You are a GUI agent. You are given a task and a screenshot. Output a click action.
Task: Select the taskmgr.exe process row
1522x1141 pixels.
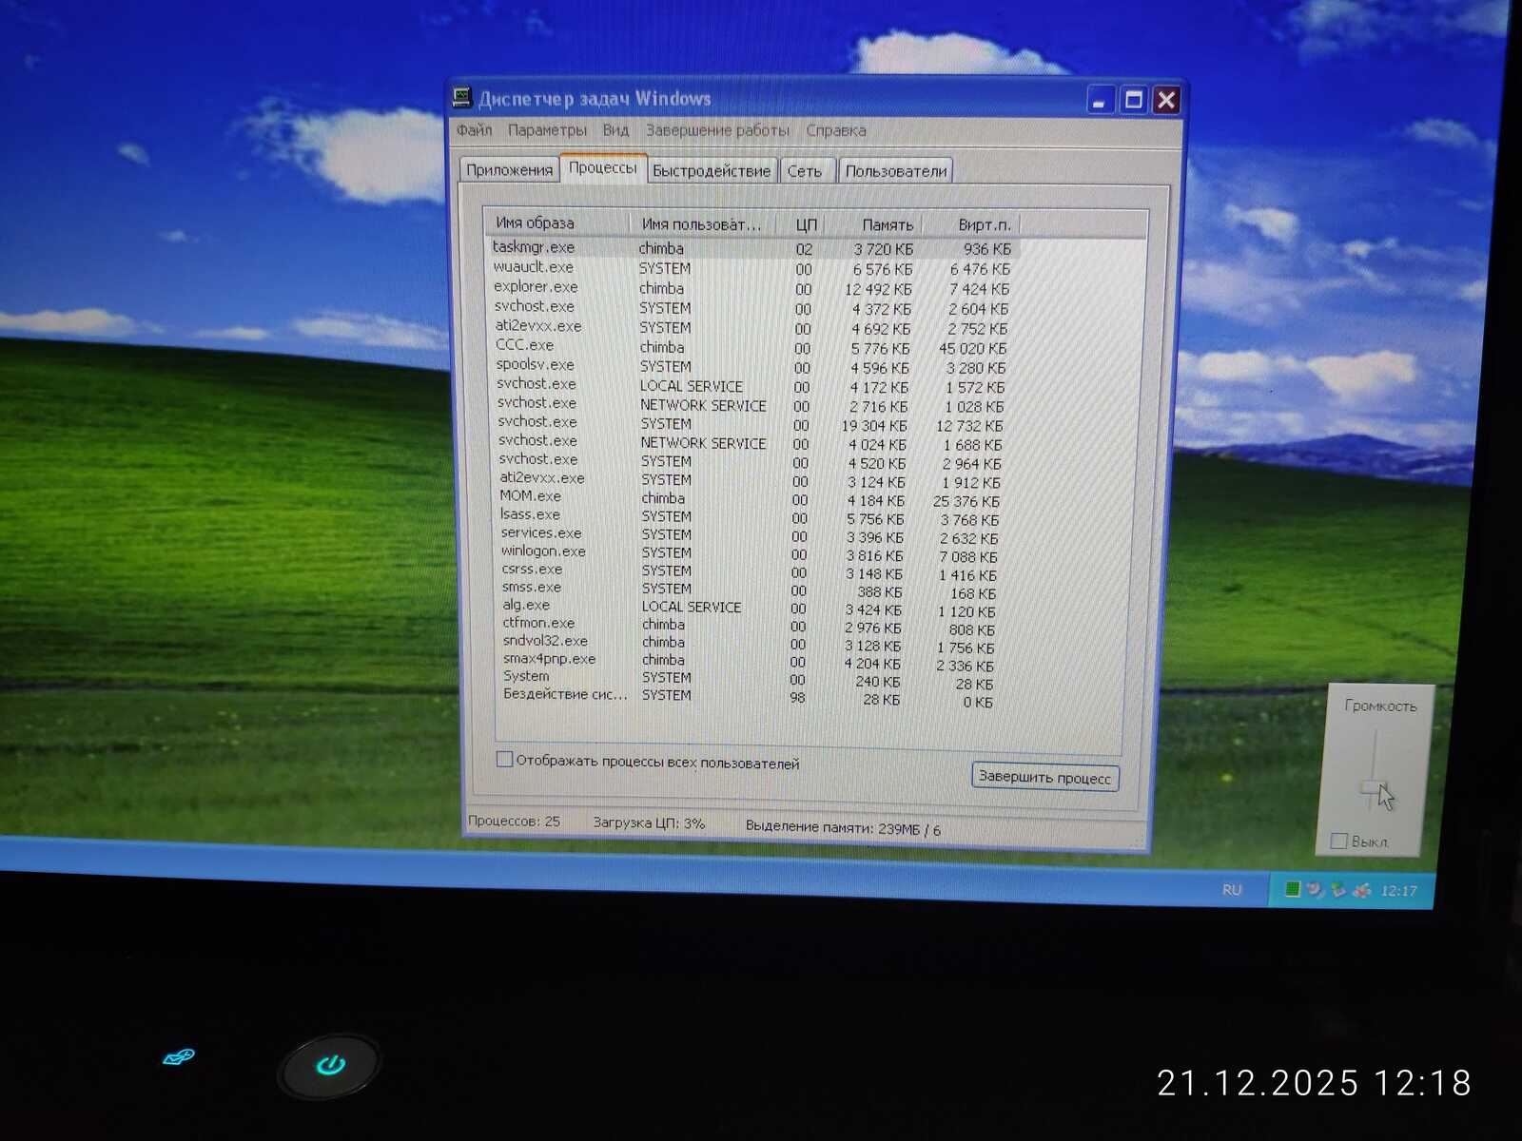coord(752,248)
